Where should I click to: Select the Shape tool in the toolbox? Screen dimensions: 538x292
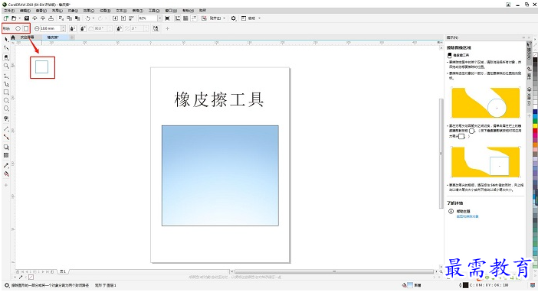6,48
